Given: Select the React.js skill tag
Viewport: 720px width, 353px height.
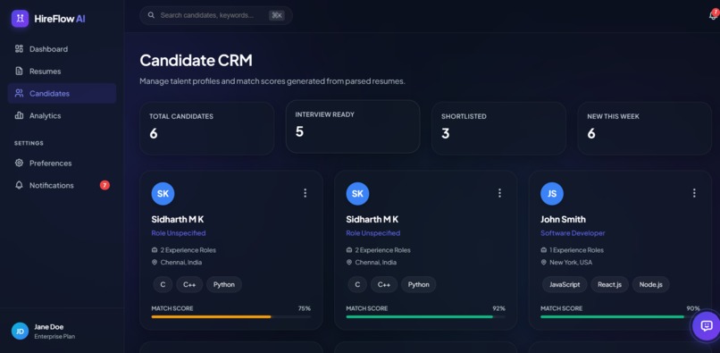Looking at the screenshot, I should coord(609,284).
